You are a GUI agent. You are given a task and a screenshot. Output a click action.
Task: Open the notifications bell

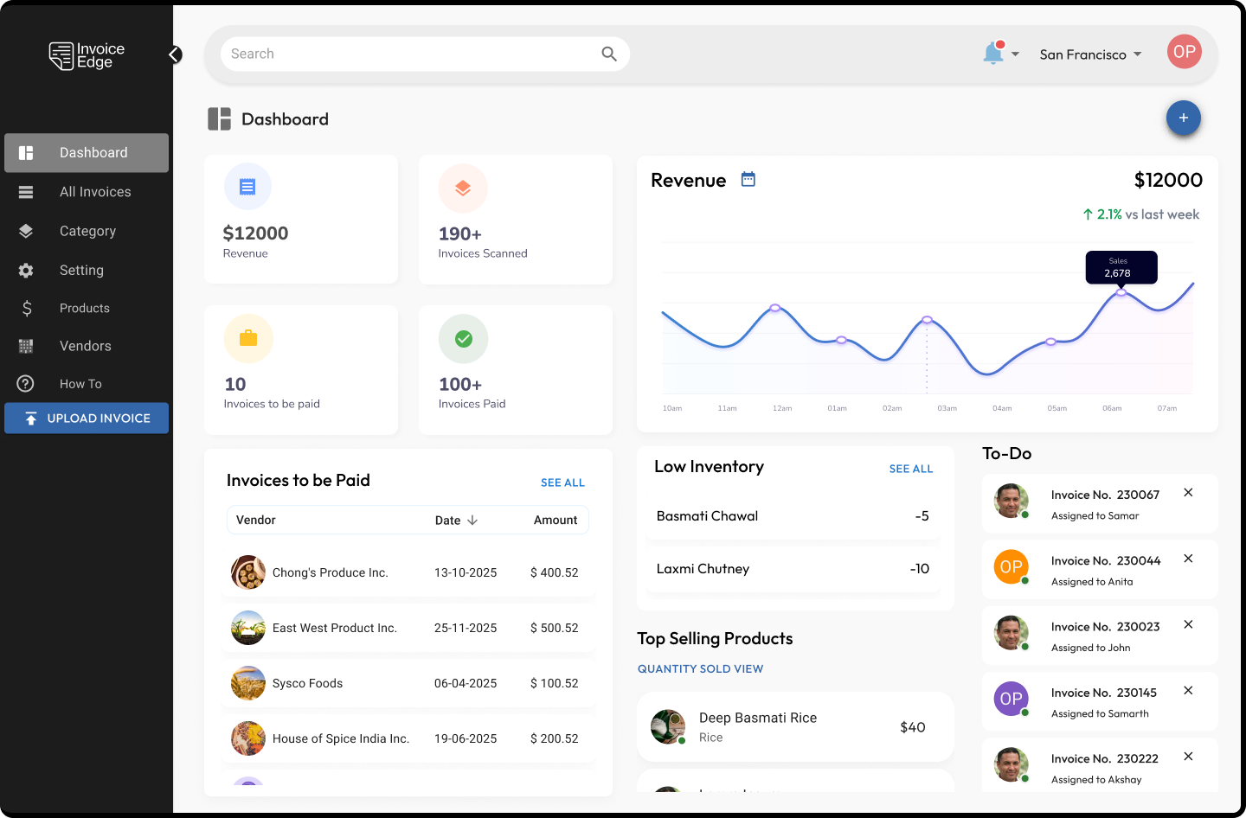tap(993, 53)
